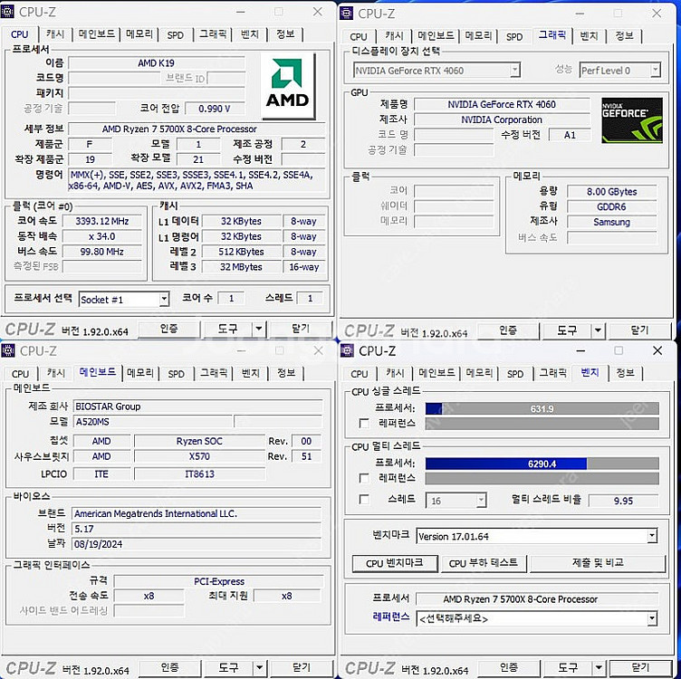This screenshot has width=681, height=679.
Task: Click the IT8613 LPCIO field
Action: click(x=199, y=473)
